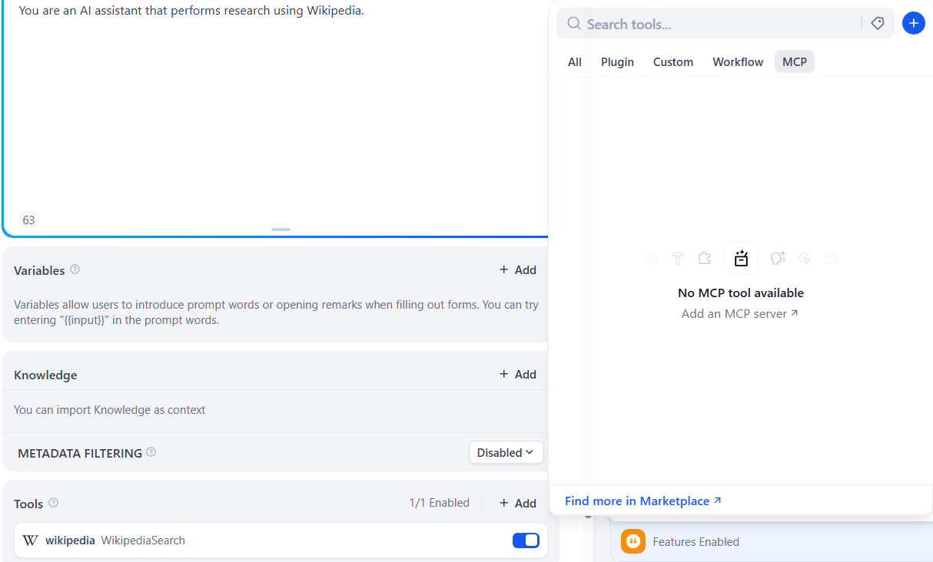This screenshot has width=933, height=562.
Task: Open the Metadata Filtering Disabled dropdown
Action: [x=506, y=452]
